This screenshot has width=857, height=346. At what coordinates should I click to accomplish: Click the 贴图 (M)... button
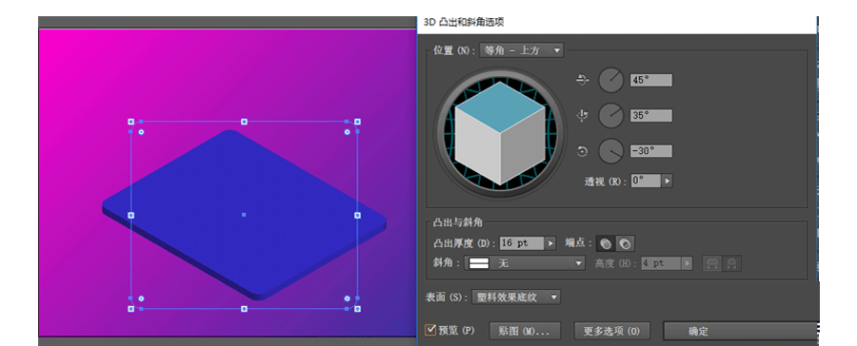[x=526, y=331]
